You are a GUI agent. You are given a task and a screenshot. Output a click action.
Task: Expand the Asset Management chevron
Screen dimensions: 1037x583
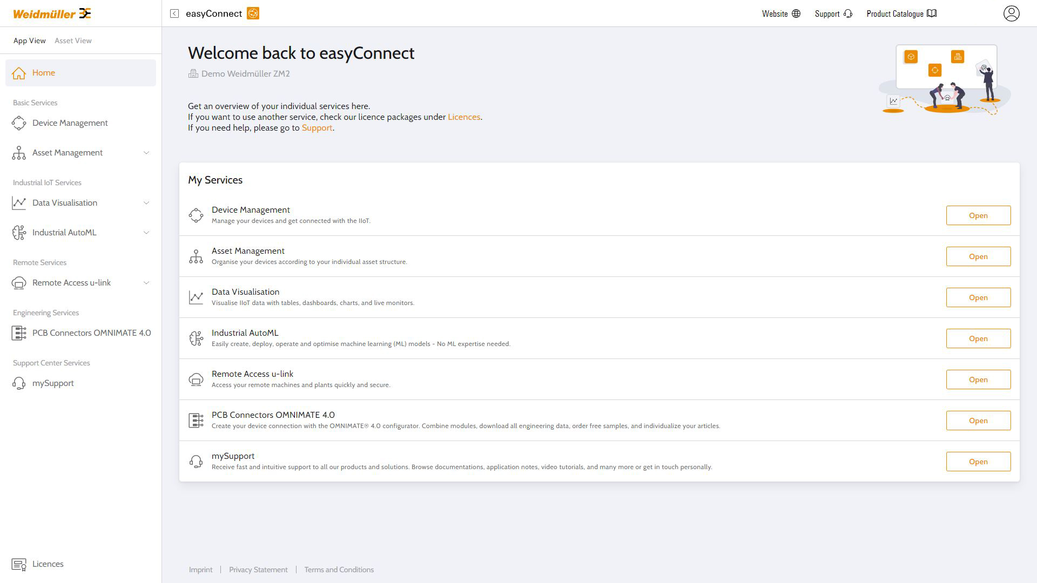click(146, 153)
